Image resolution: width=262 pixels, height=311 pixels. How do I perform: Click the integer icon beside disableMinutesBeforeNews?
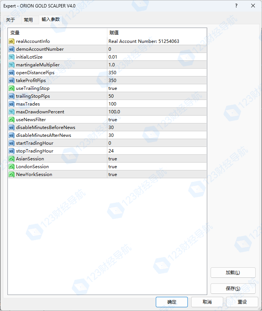tap(12, 128)
